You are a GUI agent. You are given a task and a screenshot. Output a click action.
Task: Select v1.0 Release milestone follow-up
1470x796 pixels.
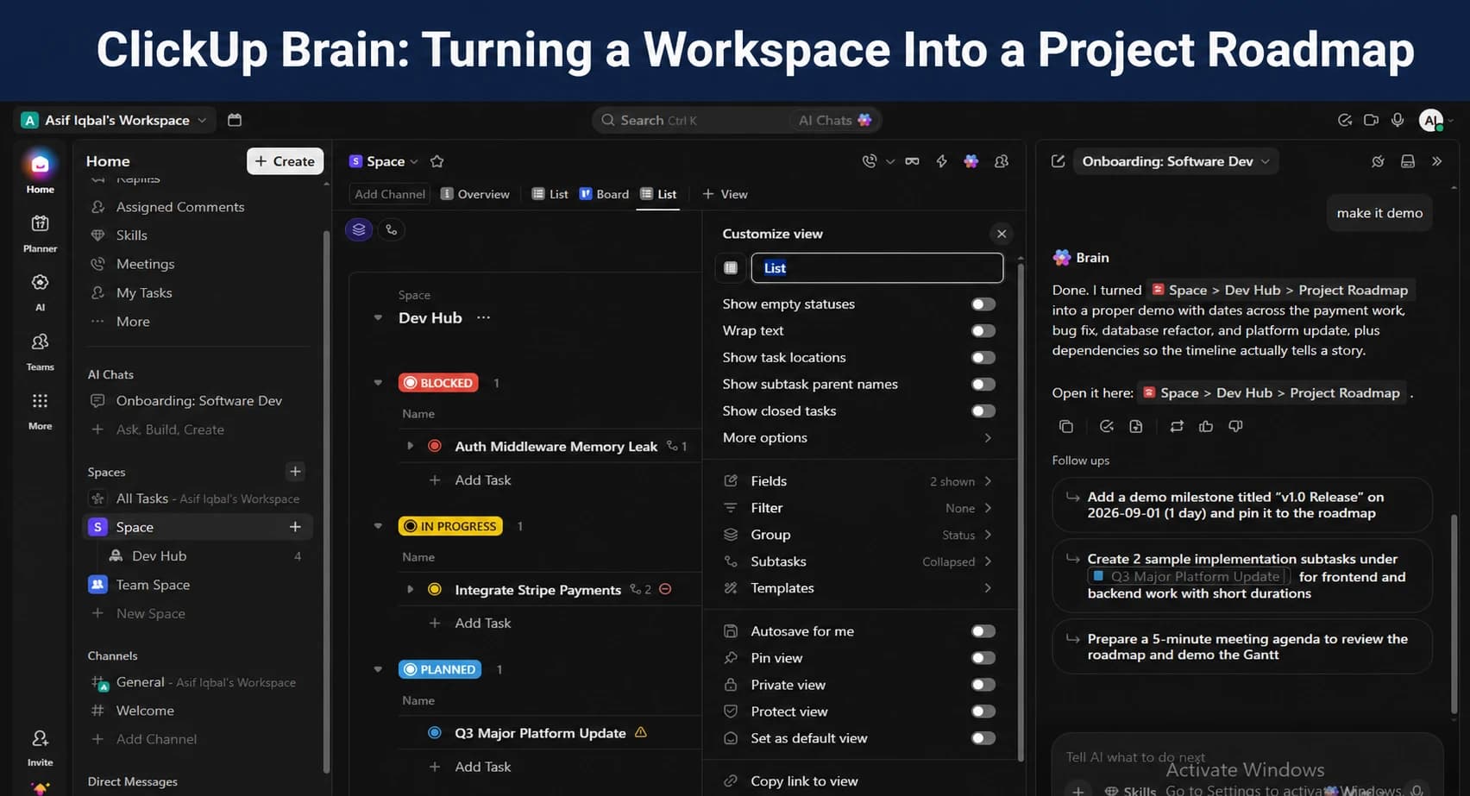pyautogui.click(x=1242, y=505)
